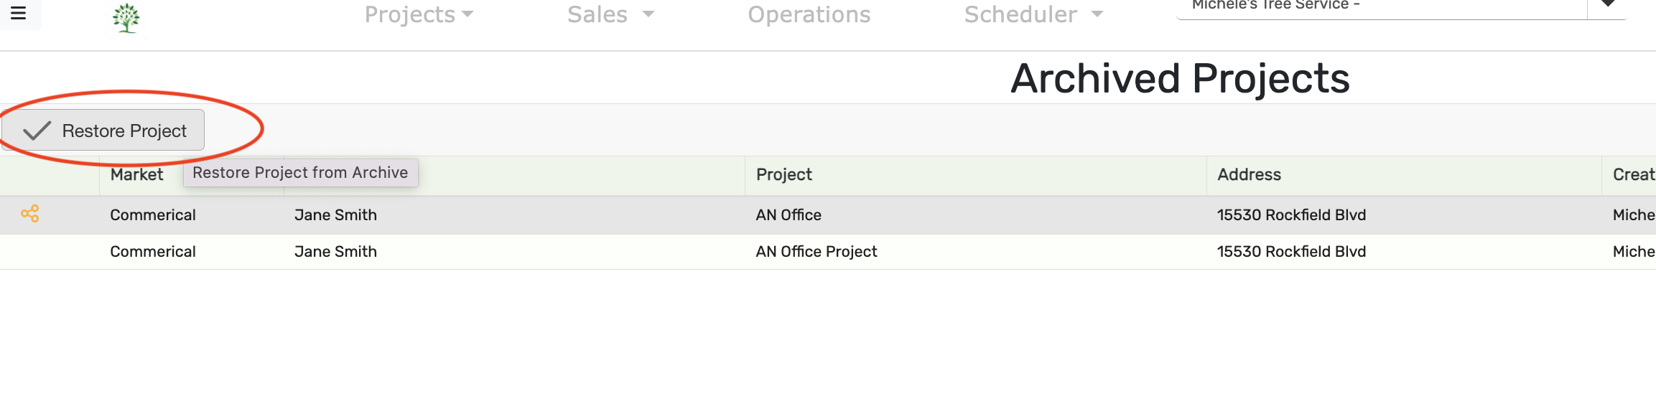
Task: Click the checkmark icon in Restore Project
Action: click(37, 131)
